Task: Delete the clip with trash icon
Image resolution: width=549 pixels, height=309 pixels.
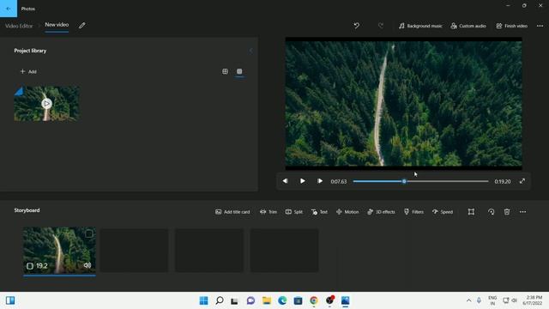Action: pyautogui.click(x=507, y=212)
